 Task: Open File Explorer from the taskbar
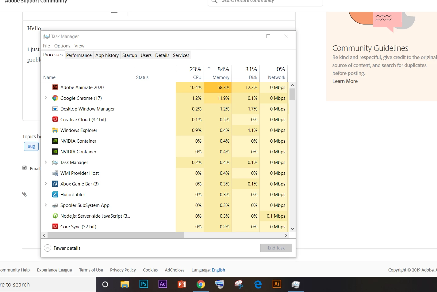coord(125,284)
